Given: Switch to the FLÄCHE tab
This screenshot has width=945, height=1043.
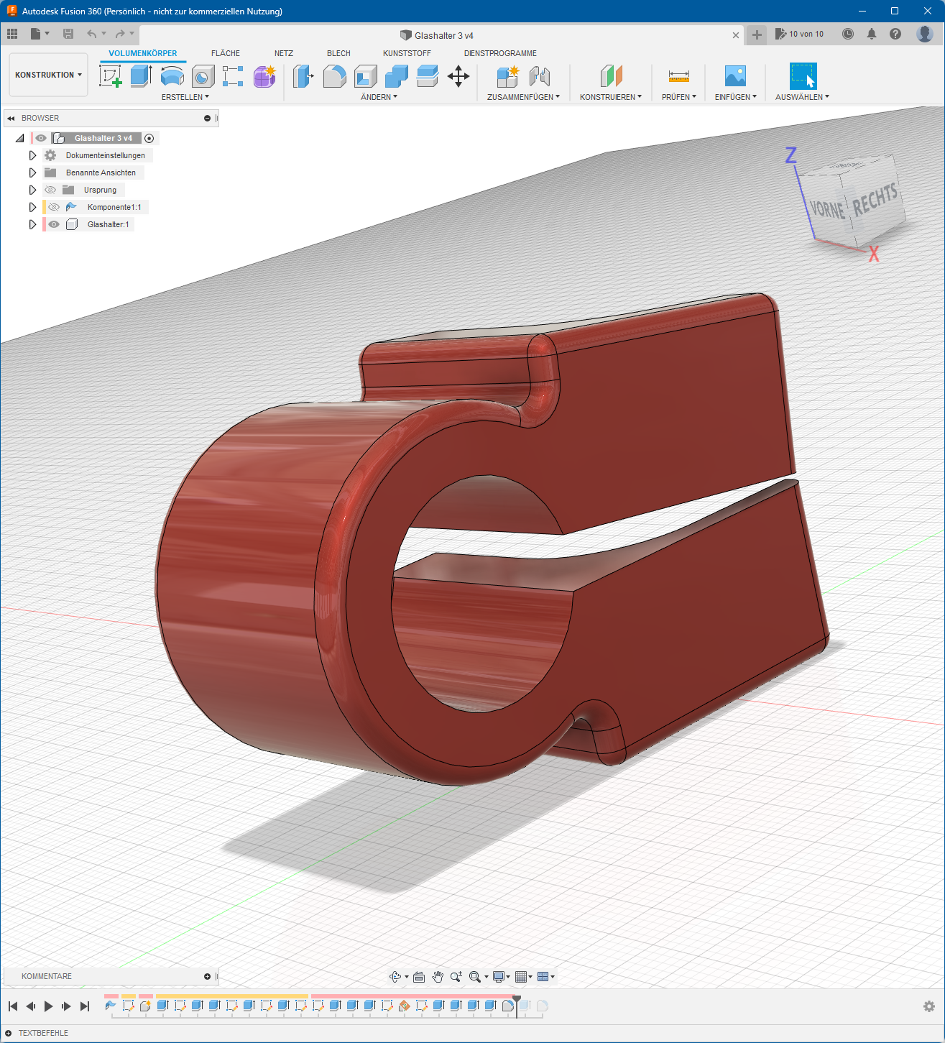Looking at the screenshot, I should (x=225, y=53).
